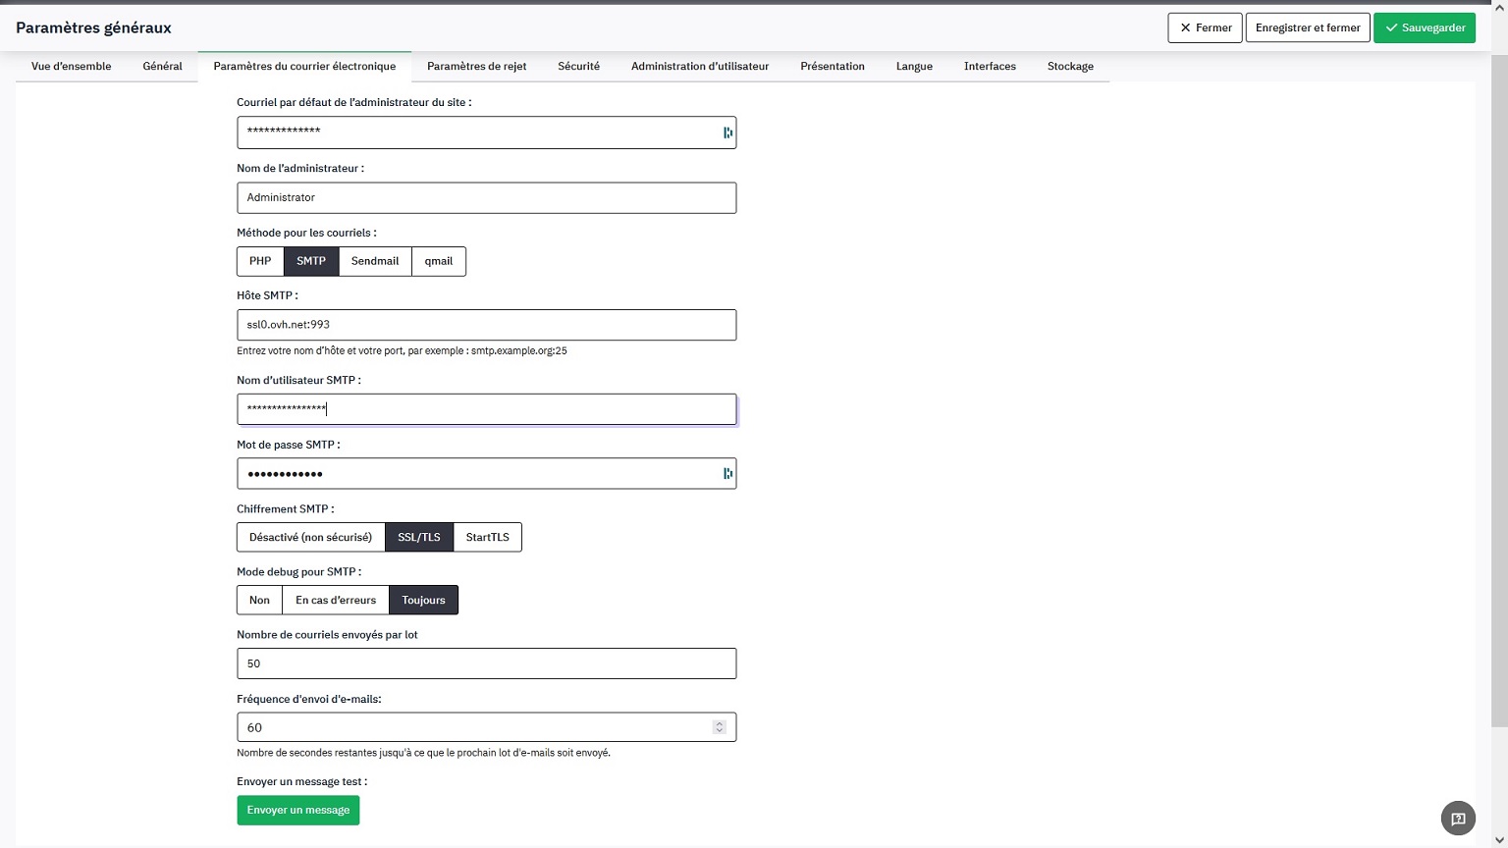Open Paramètres de rejet tab
This screenshot has width=1508, height=848.
(x=476, y=66)
